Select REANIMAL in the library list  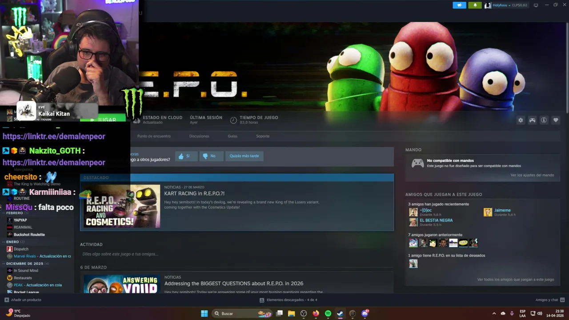point(23,227)
